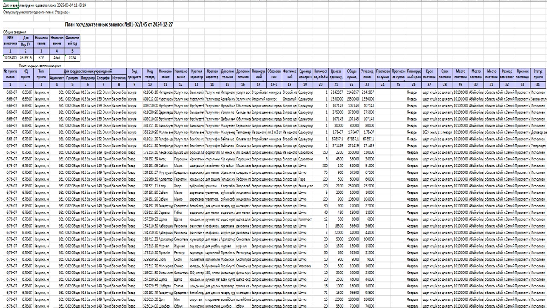This screenshot has height=308, width=547.
Task: Select the 'Код ГУ' header cell
Action: [26, 44]
